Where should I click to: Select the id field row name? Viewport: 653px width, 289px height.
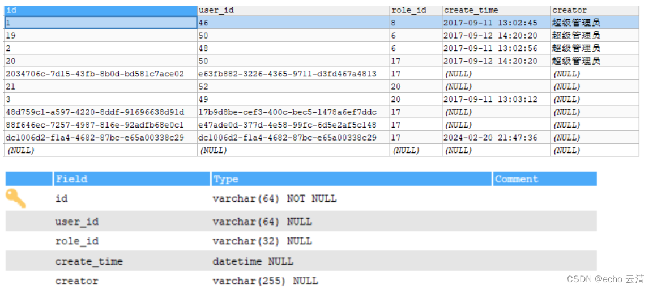[x=61, y=199]
